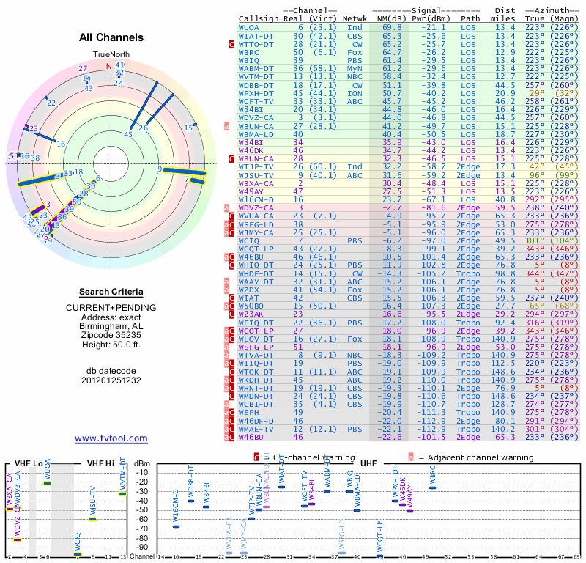Image resolution: width=586 pixels, height=563 pixels.
Task: Click the co-channel icon on WBUN-CA channel 28 row
Action: (x=231, y=159)
